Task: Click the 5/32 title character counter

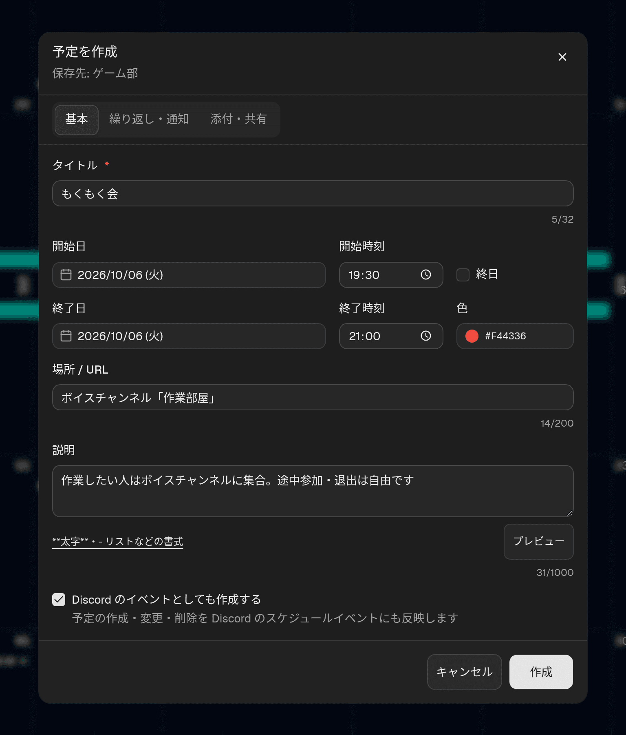Action: coord(562,219)
